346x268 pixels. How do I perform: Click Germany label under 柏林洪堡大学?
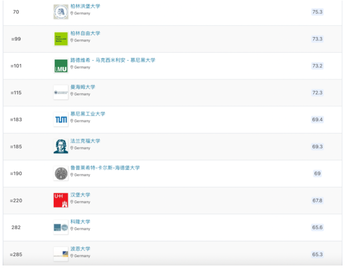coord(82,14)
